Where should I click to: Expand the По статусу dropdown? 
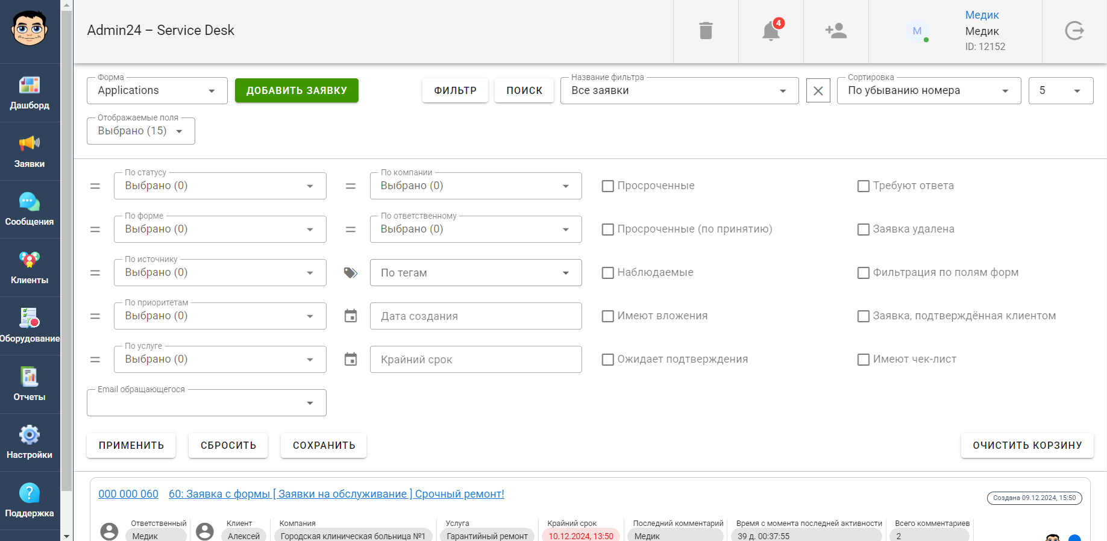220,186
